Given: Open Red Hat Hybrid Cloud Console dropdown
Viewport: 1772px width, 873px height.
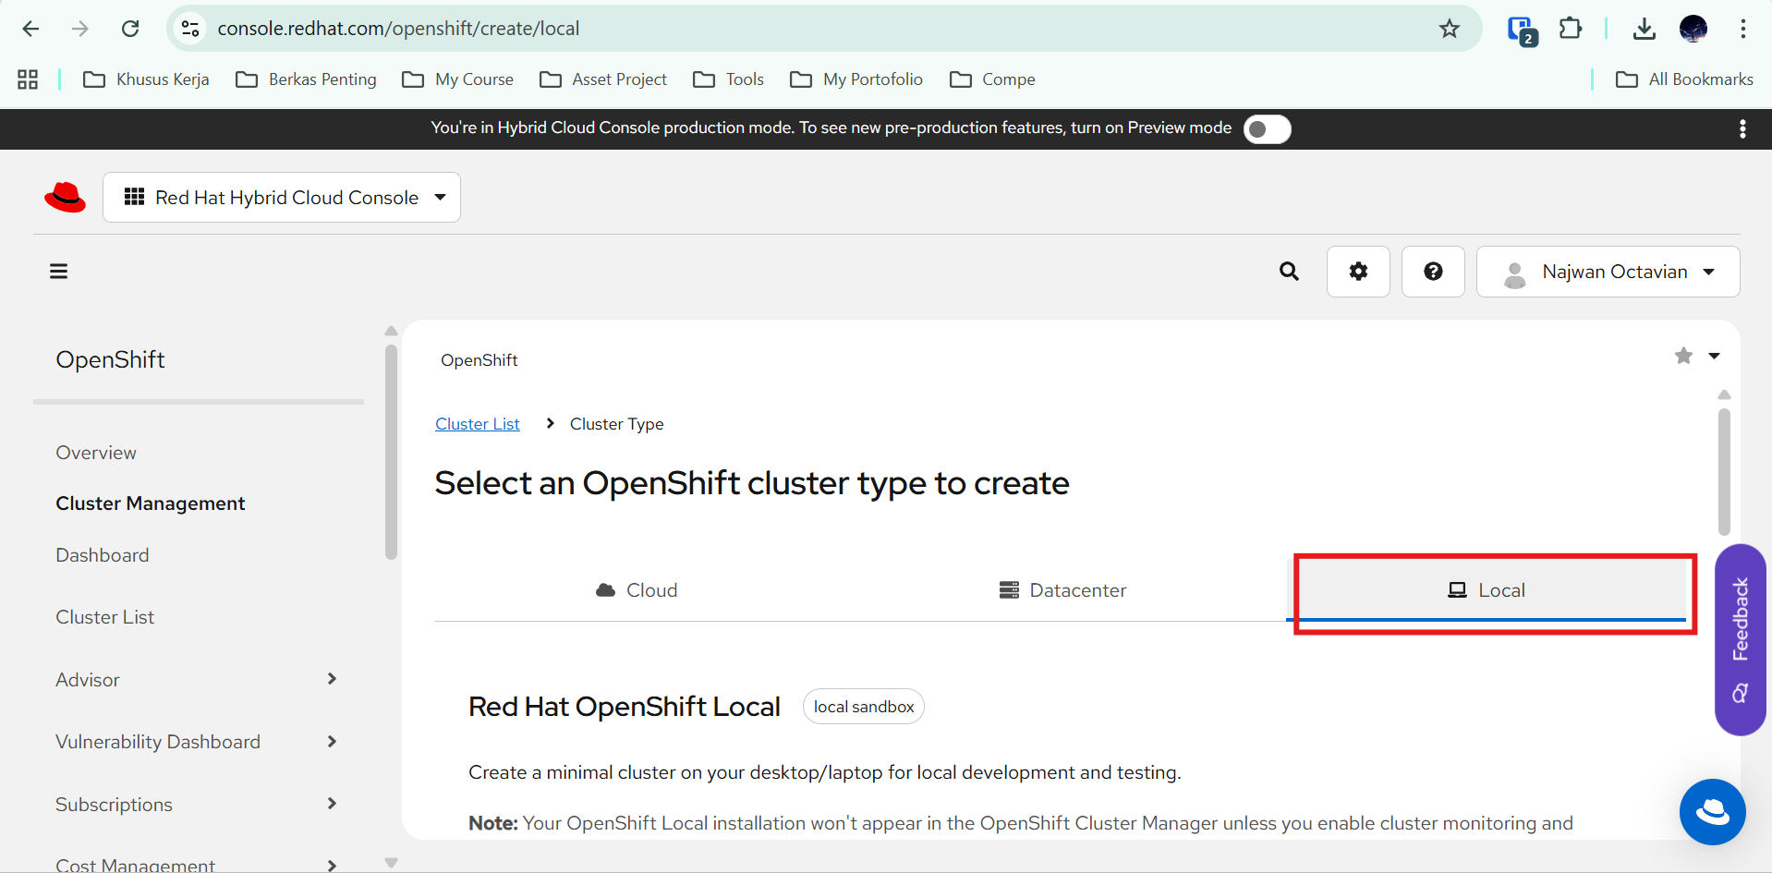Looking at the screenshot, I should coord(282,198).
